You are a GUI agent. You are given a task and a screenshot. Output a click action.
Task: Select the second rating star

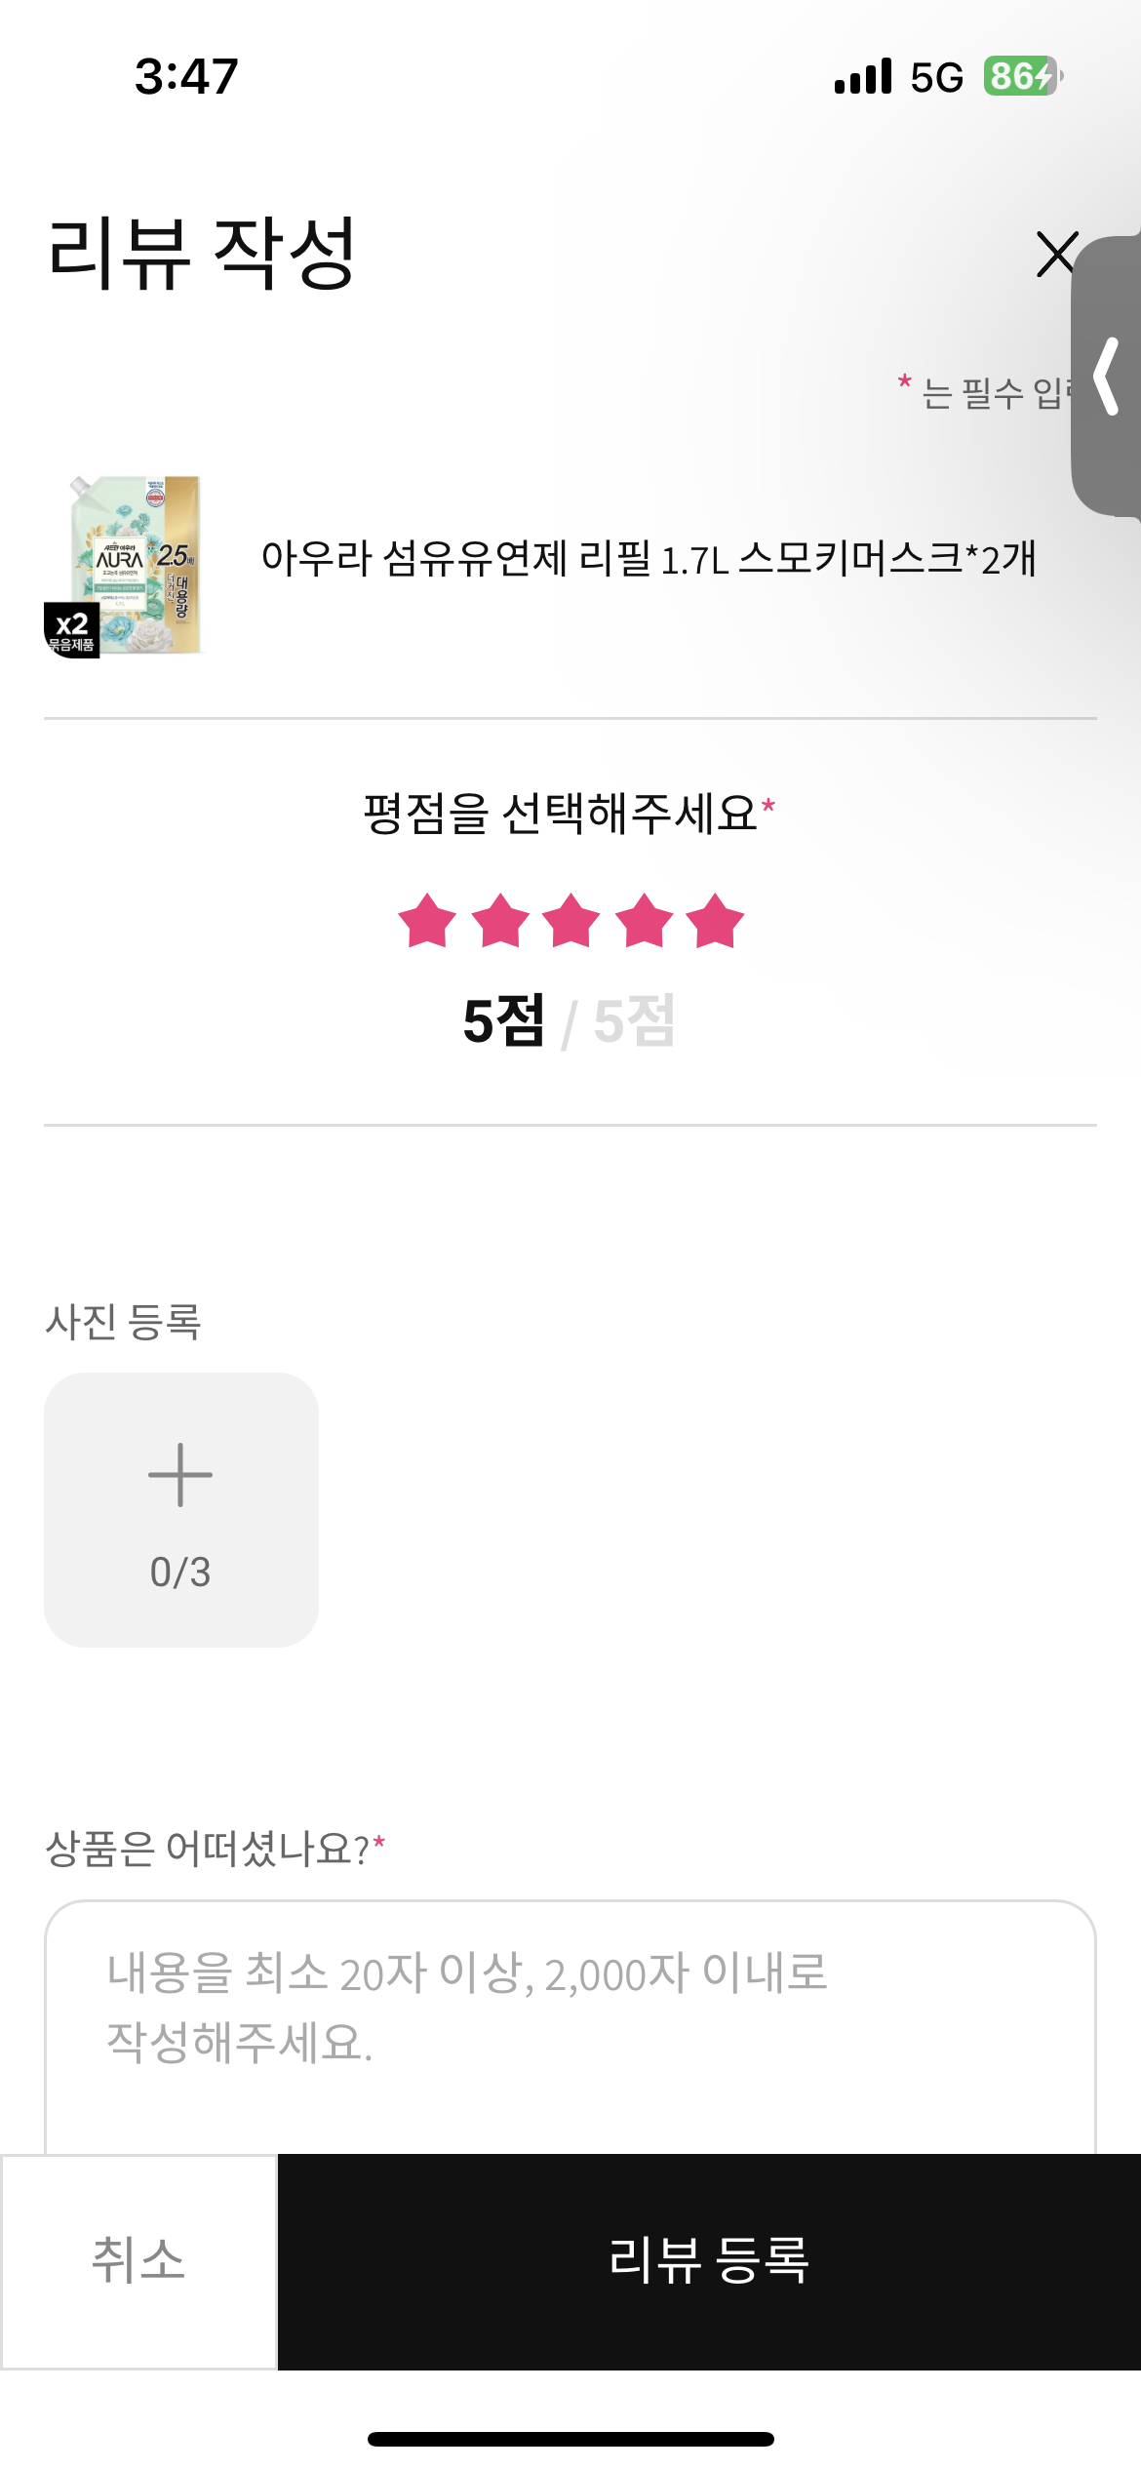pyautogui.click(x=500, y=922)
